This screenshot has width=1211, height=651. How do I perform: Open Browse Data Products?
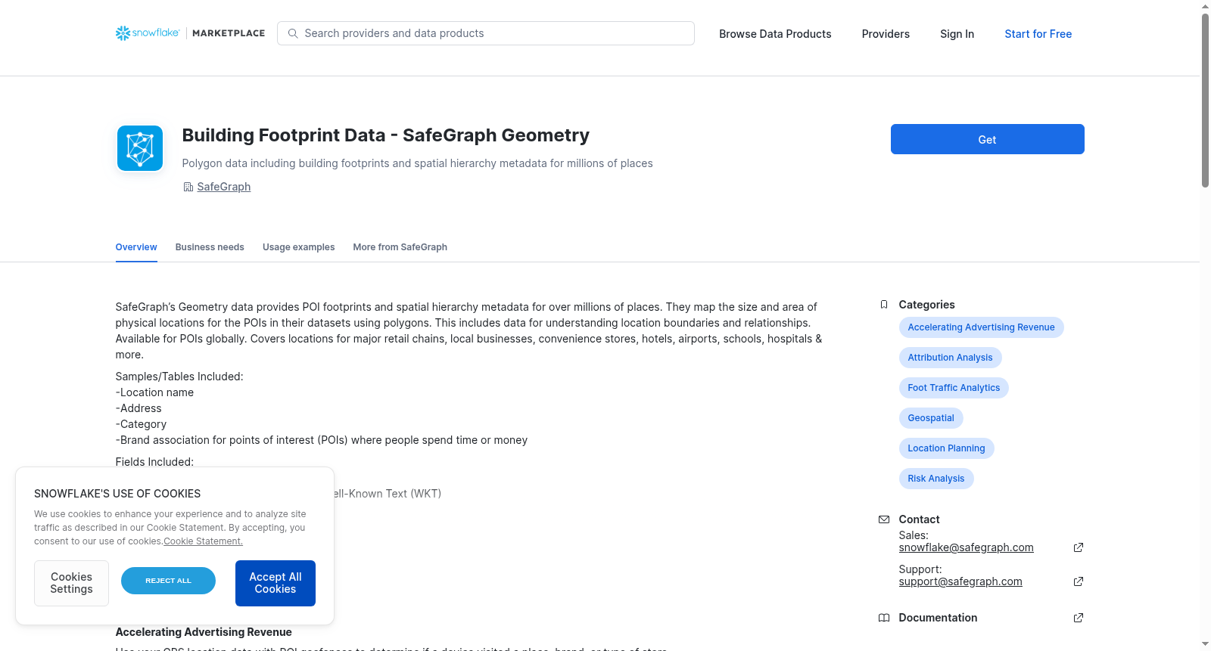[775, 34]
